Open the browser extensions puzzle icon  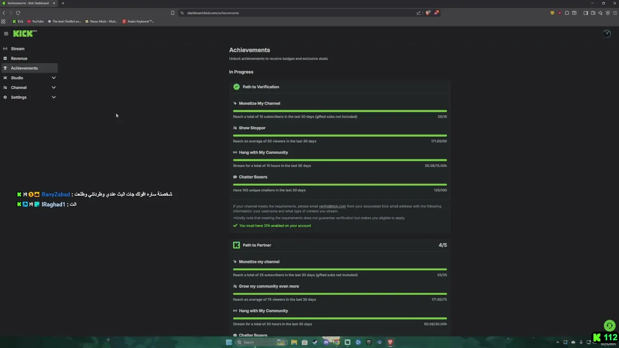coord(567,13)
